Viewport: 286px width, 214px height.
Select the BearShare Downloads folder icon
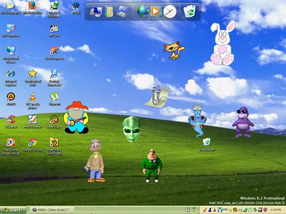(x=54, y=146)
